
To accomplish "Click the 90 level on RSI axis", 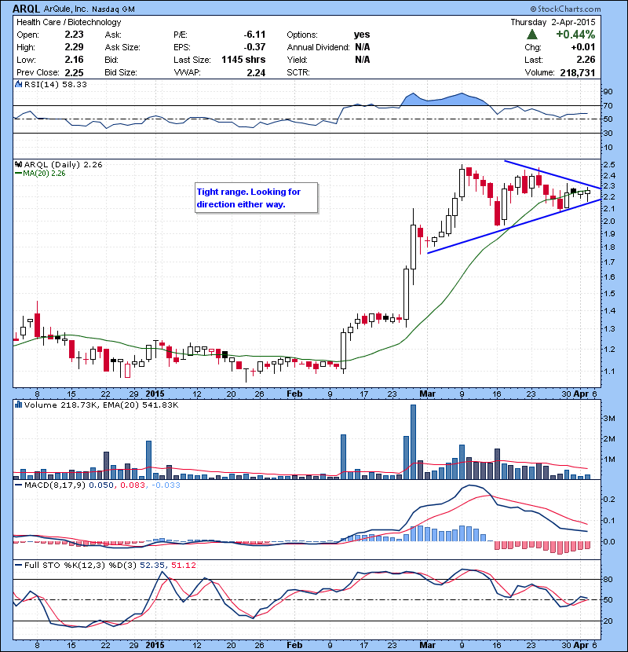I will [x=608, y=91].
